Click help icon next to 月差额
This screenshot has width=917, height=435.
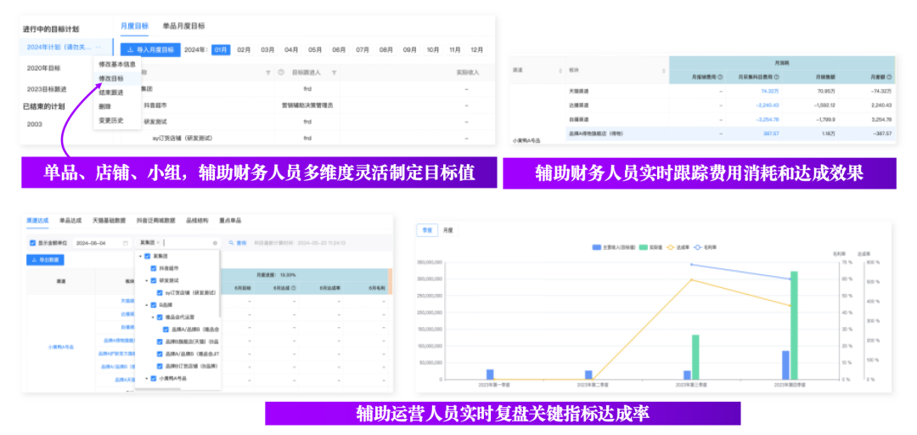pos(889,76)
